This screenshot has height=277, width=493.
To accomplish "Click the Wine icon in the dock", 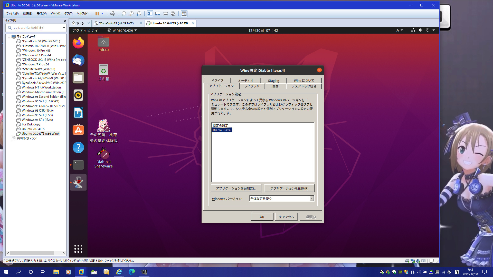I will [78, 182].
